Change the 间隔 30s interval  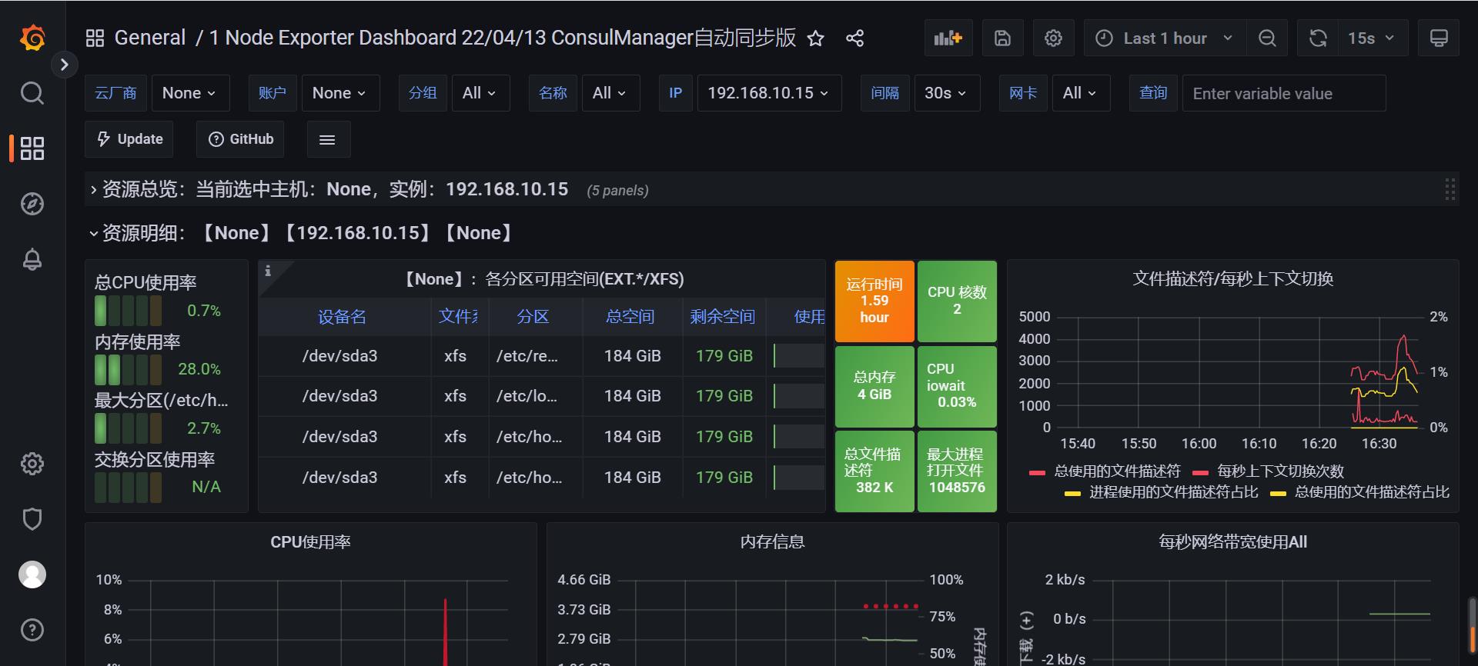(x=946, y=93)
